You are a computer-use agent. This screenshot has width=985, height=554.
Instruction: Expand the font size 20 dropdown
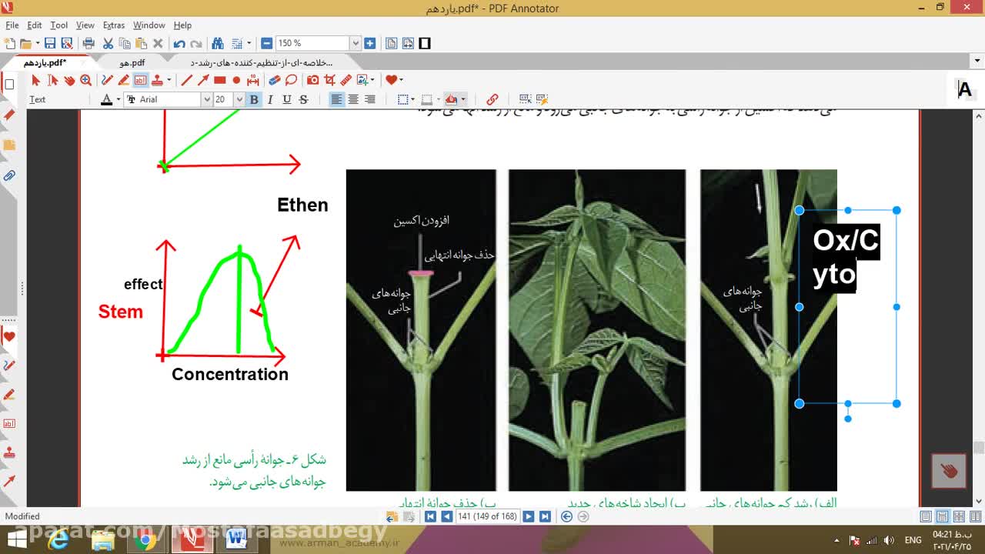point(239,99)
